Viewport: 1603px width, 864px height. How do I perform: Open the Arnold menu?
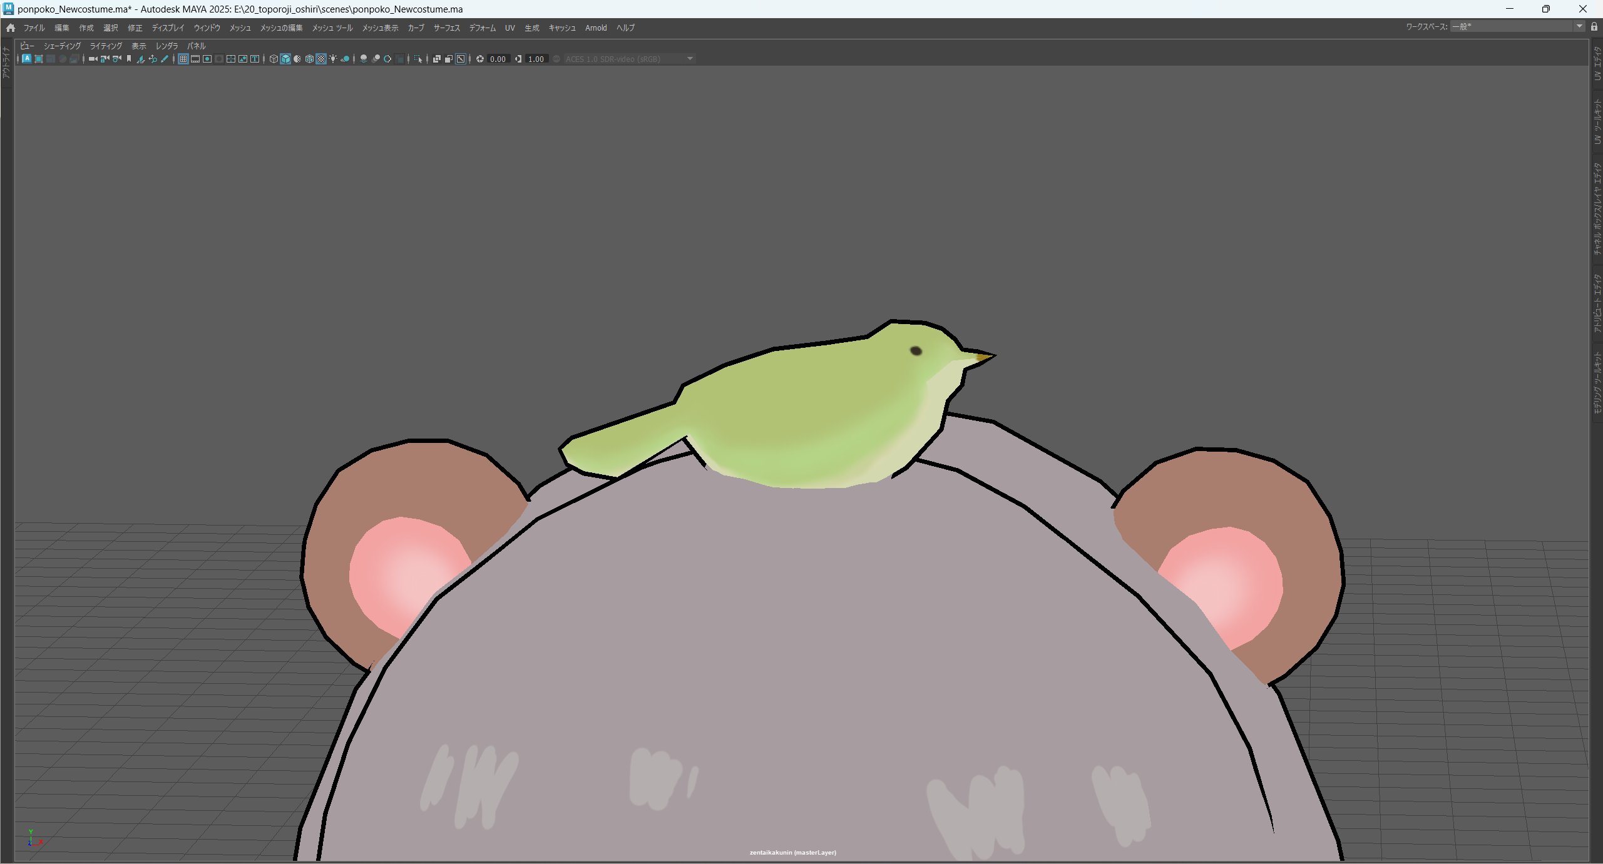coord(595,28)
